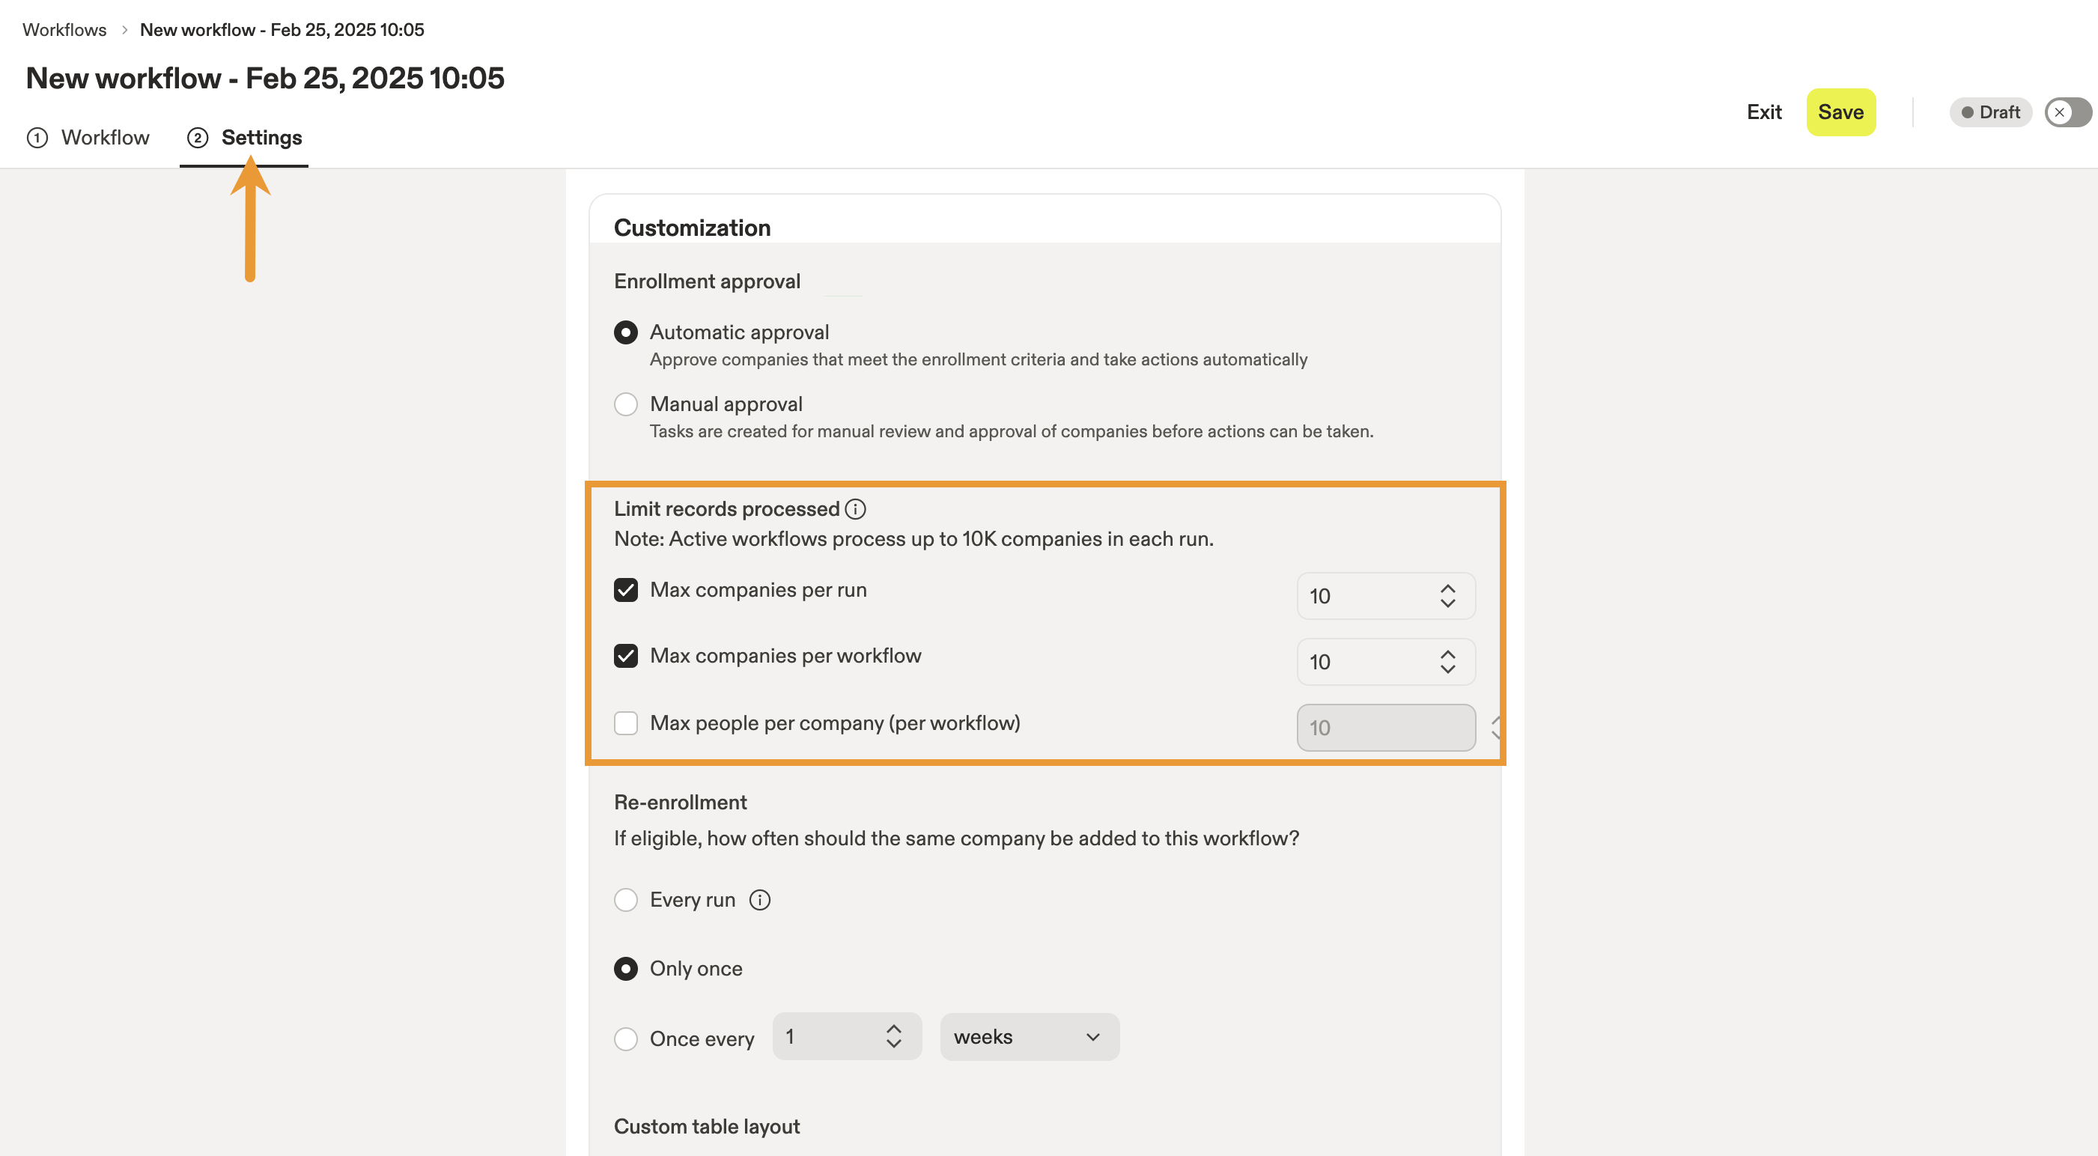Click stepper arrows for Max companies per run

tap(1447, 596)
